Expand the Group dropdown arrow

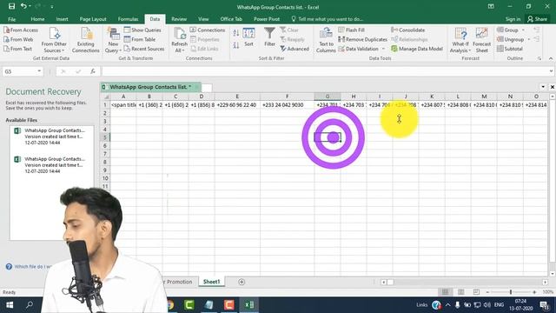click(x=523, y=30)
